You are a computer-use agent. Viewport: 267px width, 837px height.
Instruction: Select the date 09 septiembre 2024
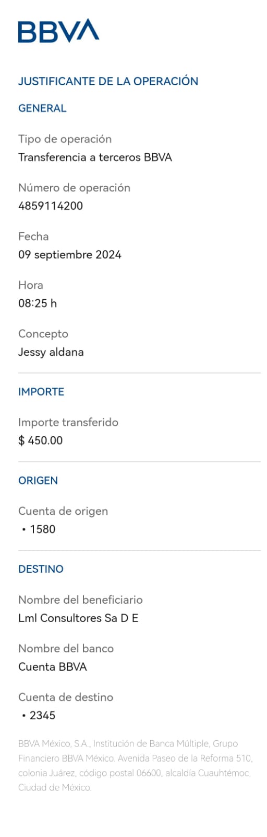click(70, 255)
